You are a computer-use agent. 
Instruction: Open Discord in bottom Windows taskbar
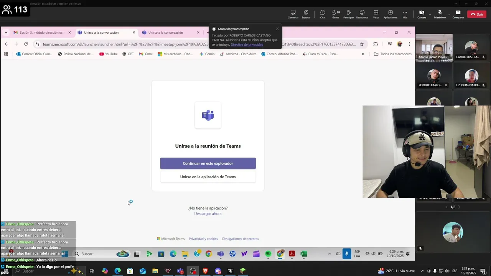(x=218, y=271)
